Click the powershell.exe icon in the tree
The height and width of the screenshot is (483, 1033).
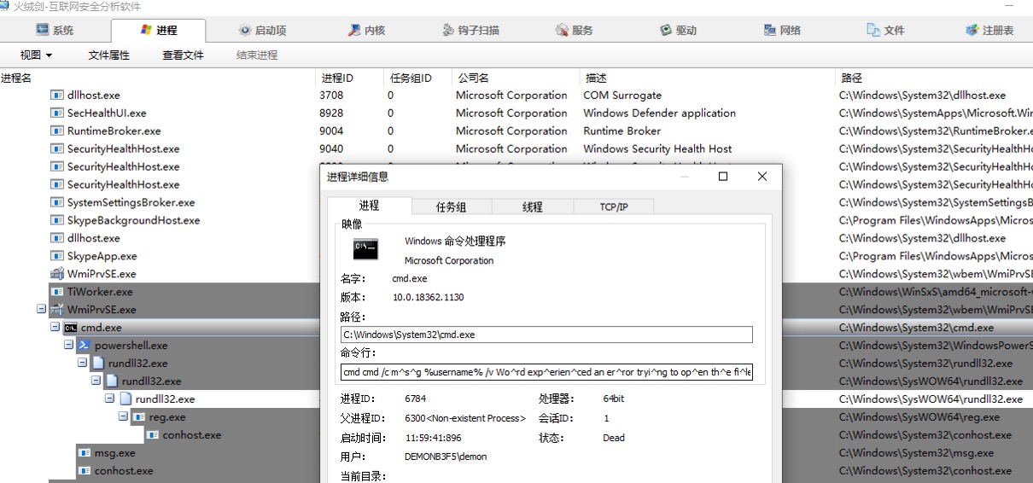click(x=85, y=346)
